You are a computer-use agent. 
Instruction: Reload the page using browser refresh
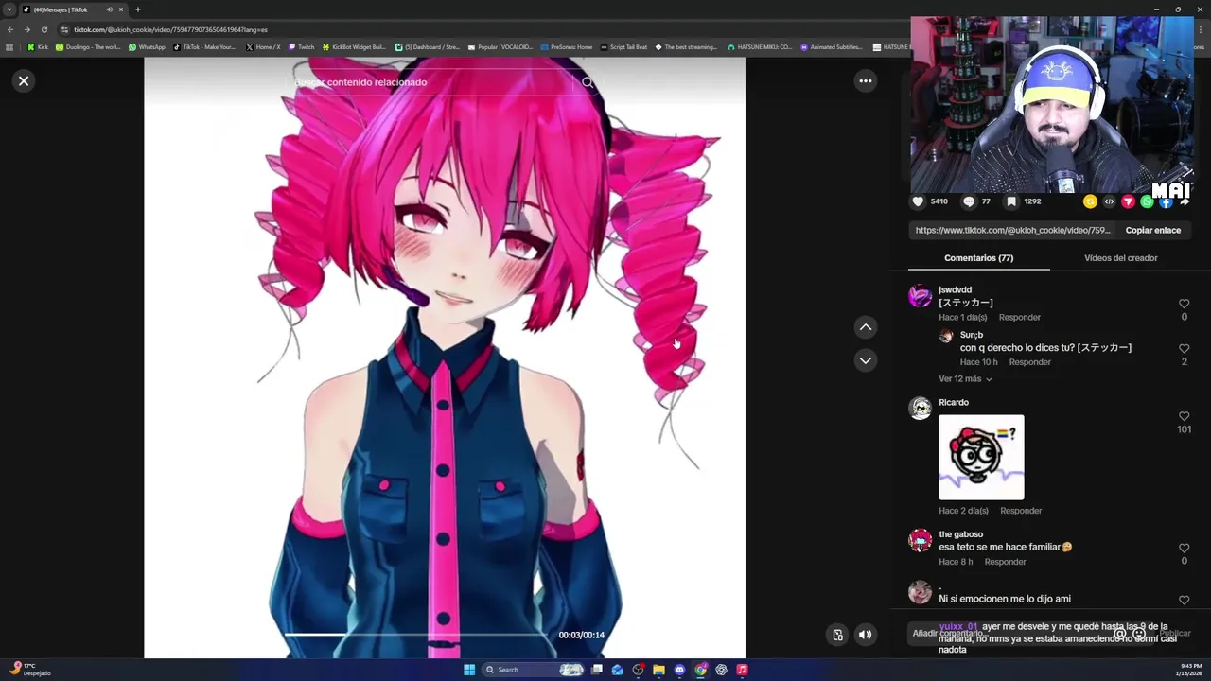[44, 29]
